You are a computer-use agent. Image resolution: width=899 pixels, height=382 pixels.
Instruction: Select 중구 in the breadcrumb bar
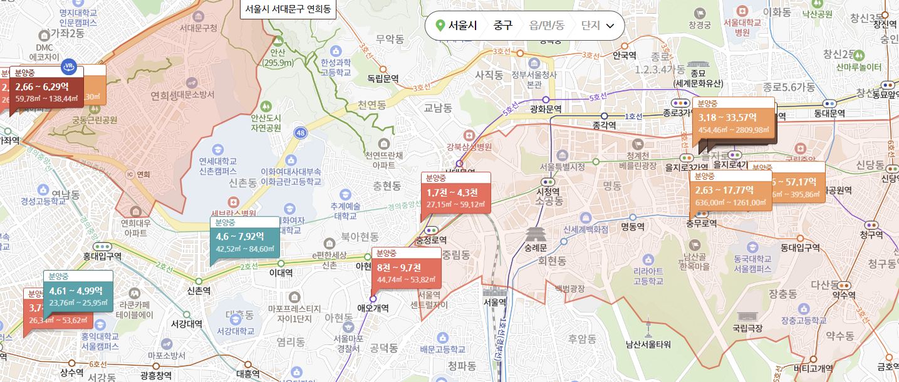[x=502, y=26]
